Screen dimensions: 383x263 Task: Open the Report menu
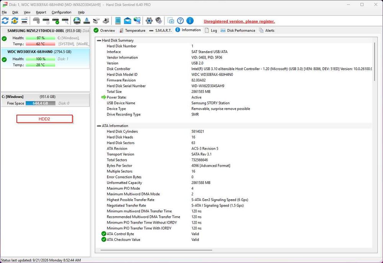[41, 12]
